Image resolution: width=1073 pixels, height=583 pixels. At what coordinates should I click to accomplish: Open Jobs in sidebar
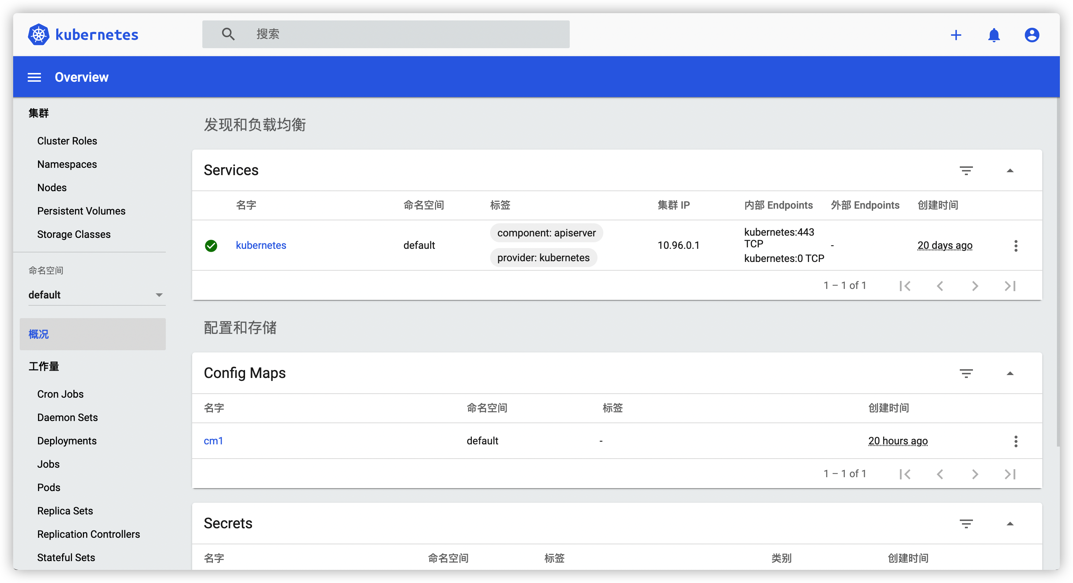pos(48,464)
